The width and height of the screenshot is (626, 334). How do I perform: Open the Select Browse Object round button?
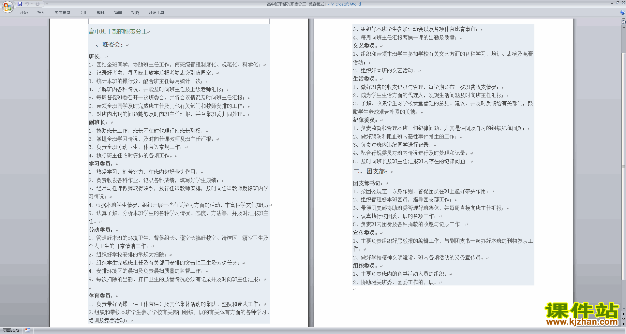(624, 319)
